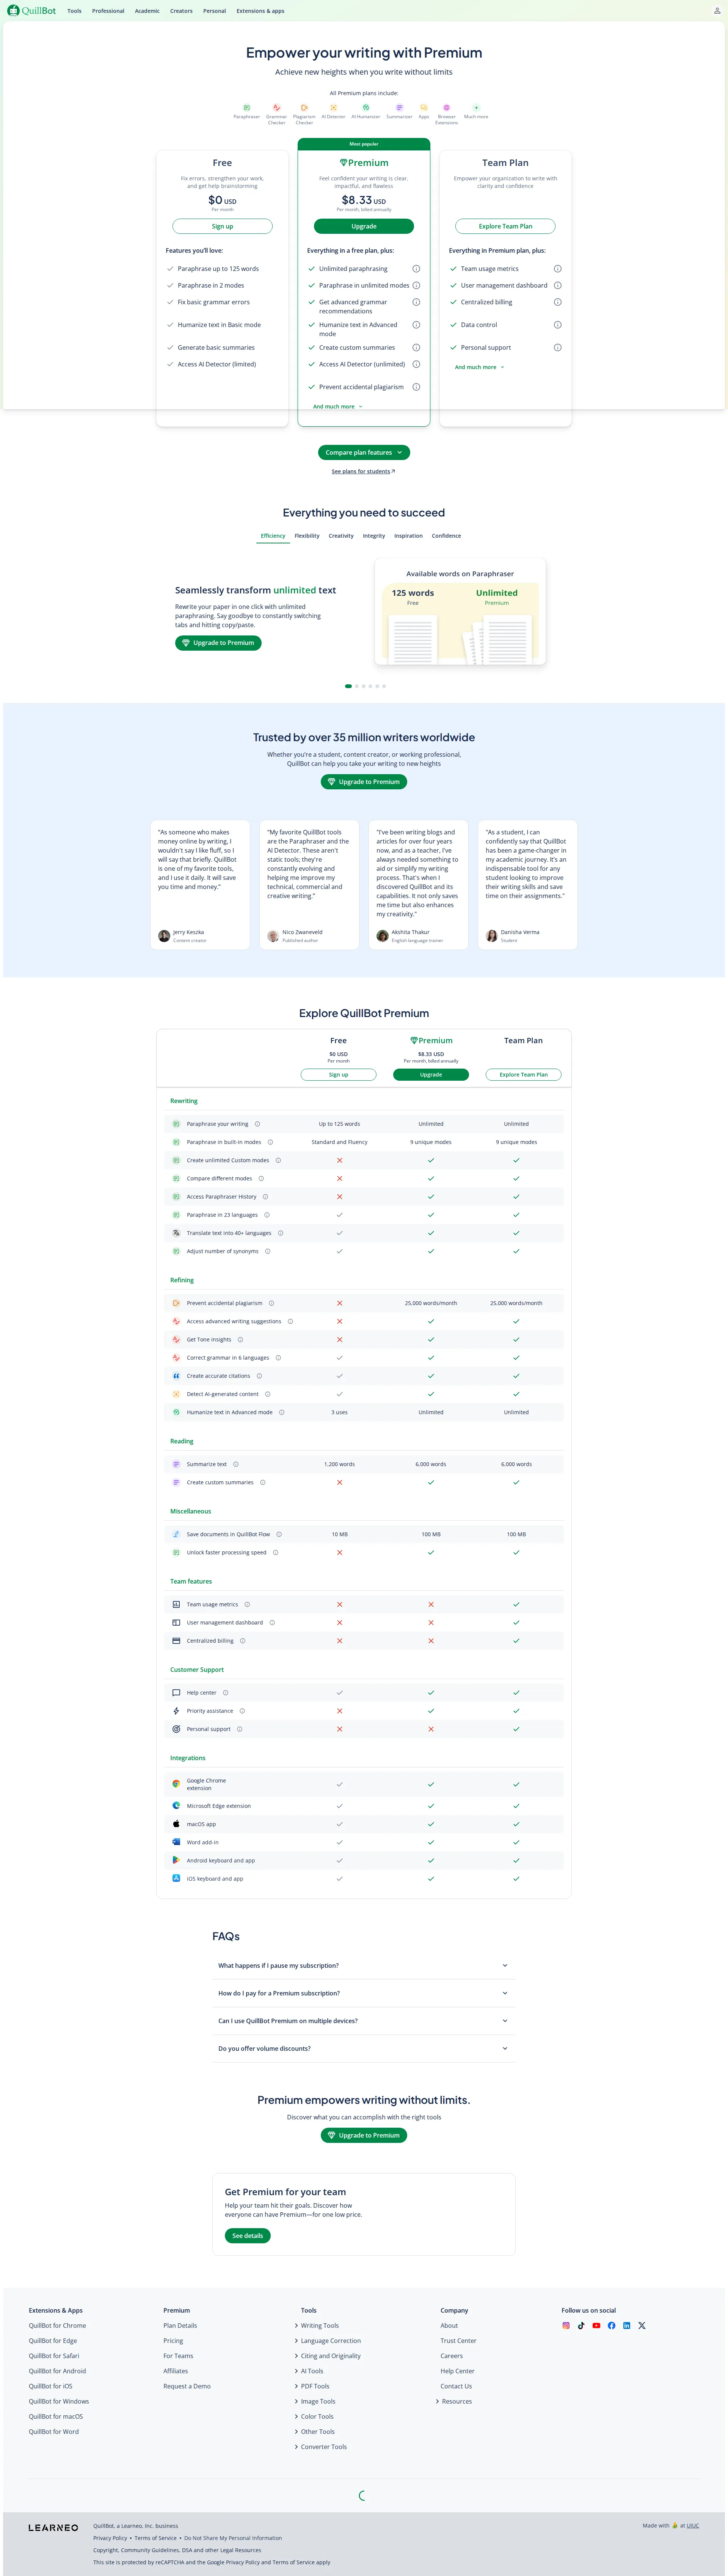Expand FAQ about pausing my subscription

pyautogui.click(x=364, y=1965)
